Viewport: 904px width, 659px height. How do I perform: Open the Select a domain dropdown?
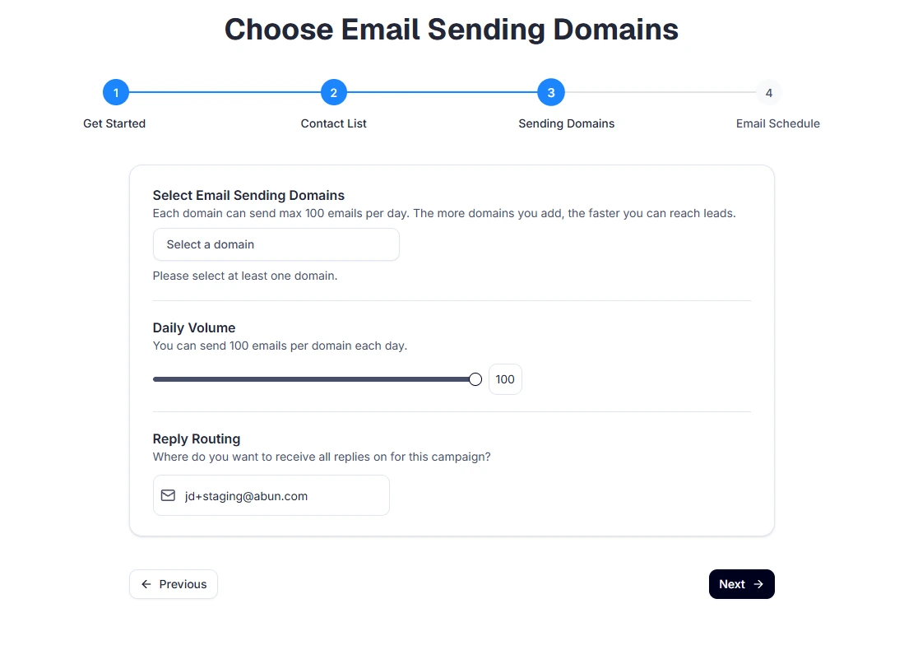[x=276, y=244]
